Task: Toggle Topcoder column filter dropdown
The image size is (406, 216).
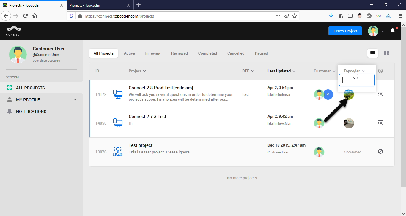Action: point(354,71)
